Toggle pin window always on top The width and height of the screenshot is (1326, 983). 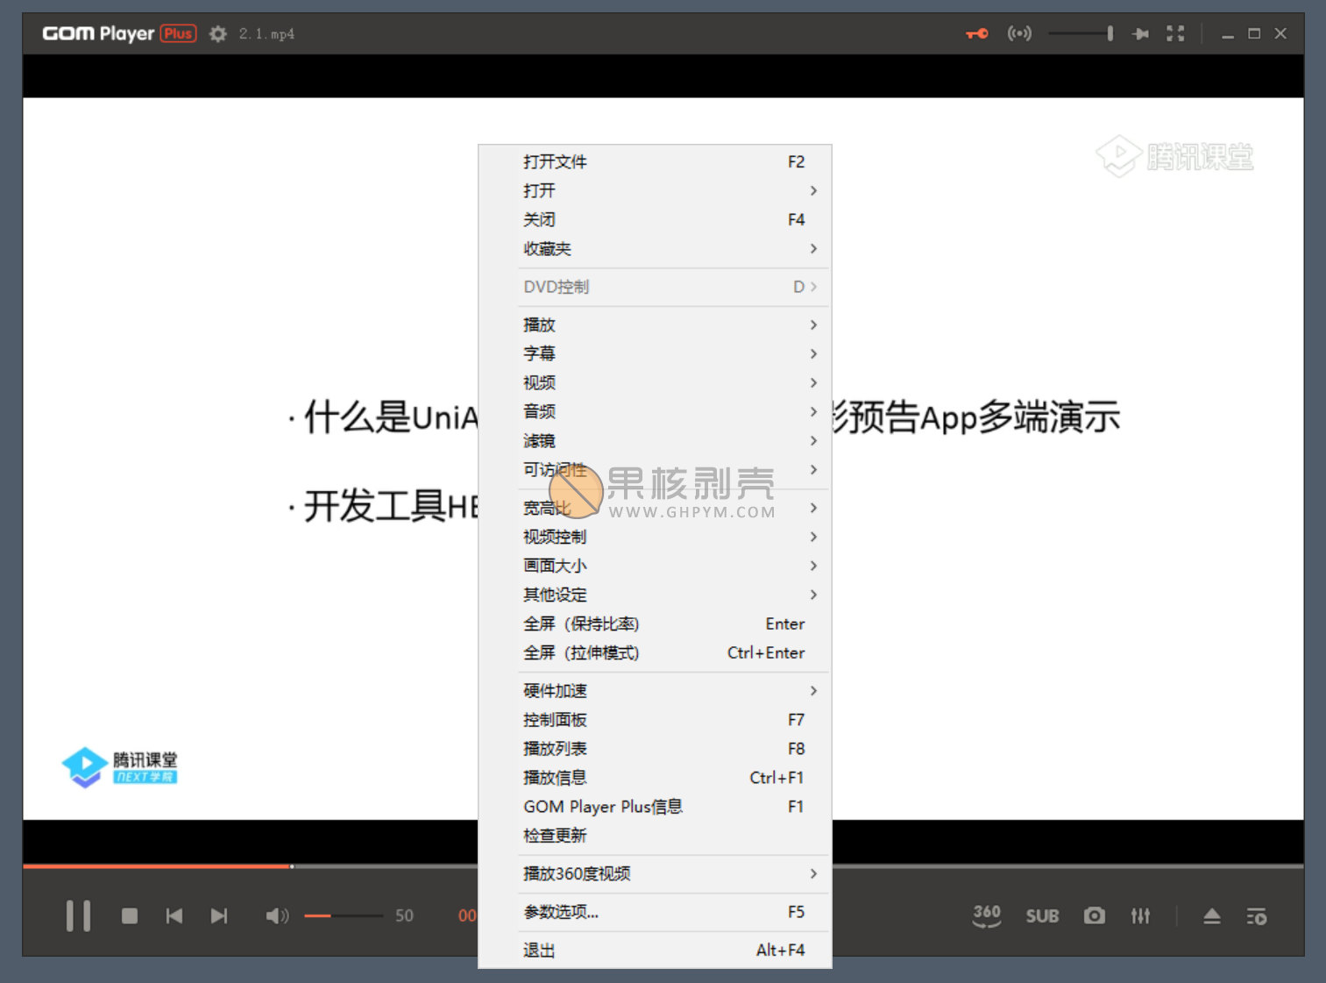coord(1140,33)
